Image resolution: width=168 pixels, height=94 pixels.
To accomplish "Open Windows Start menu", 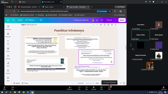I will (x=2, y=92).
